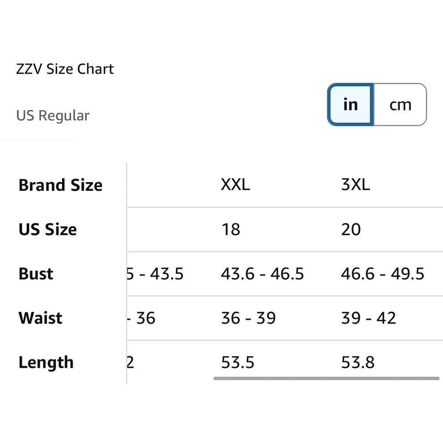Click the US Size 18 cell
This screenshot has height=443, width=443.
click(230, 229)
